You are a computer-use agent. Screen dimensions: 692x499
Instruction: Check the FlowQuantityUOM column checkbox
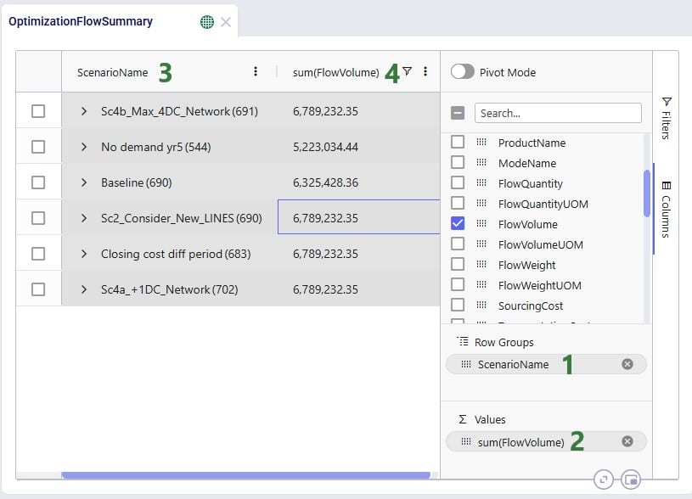click(458, 203)
